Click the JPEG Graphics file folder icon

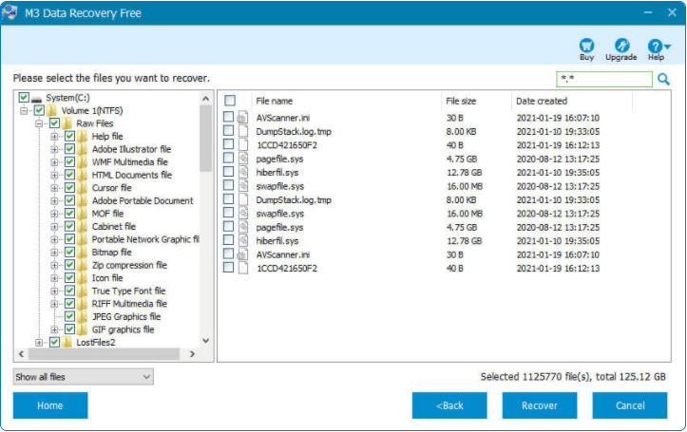click(82, 316)
